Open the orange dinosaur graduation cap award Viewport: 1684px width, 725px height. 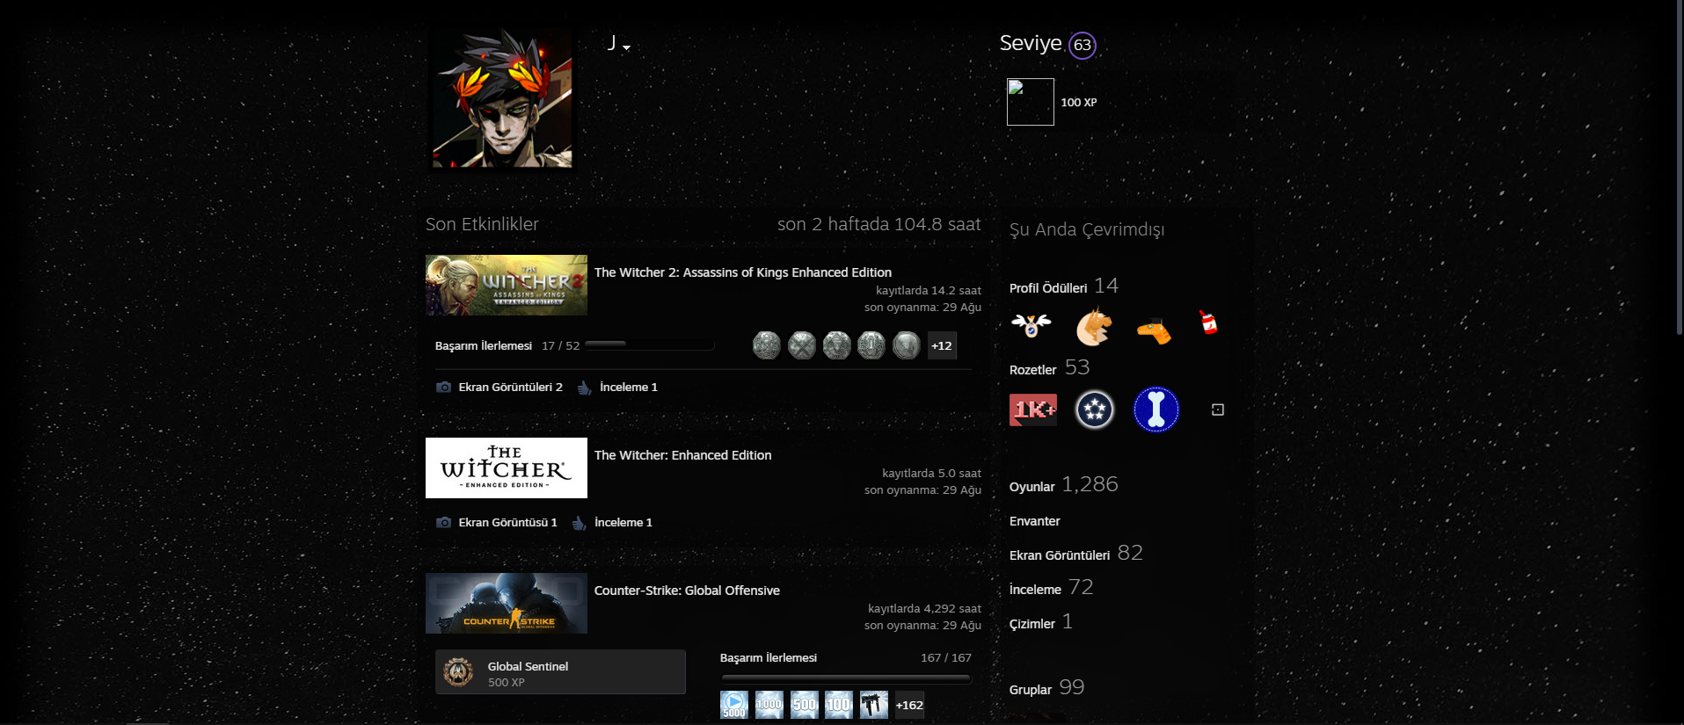[x=1155, y=330]
